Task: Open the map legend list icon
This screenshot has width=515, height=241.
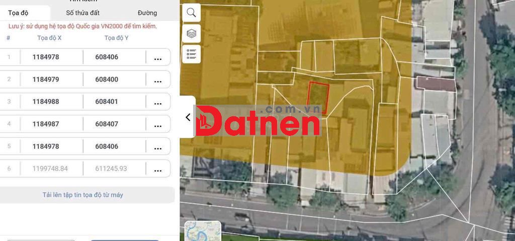Action: coord(191,54)
